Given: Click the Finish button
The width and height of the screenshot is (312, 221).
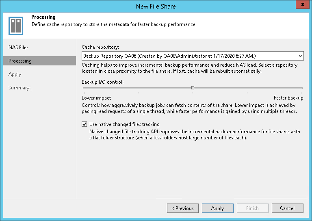Looking at the screenshot, I should coord(252,208).
